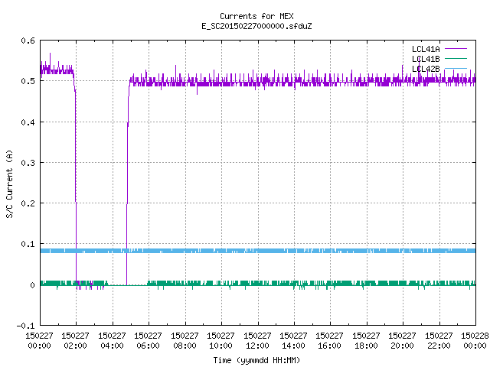Select the file name E_SC20150227000000.sfduZ

[x=256, y=26]
